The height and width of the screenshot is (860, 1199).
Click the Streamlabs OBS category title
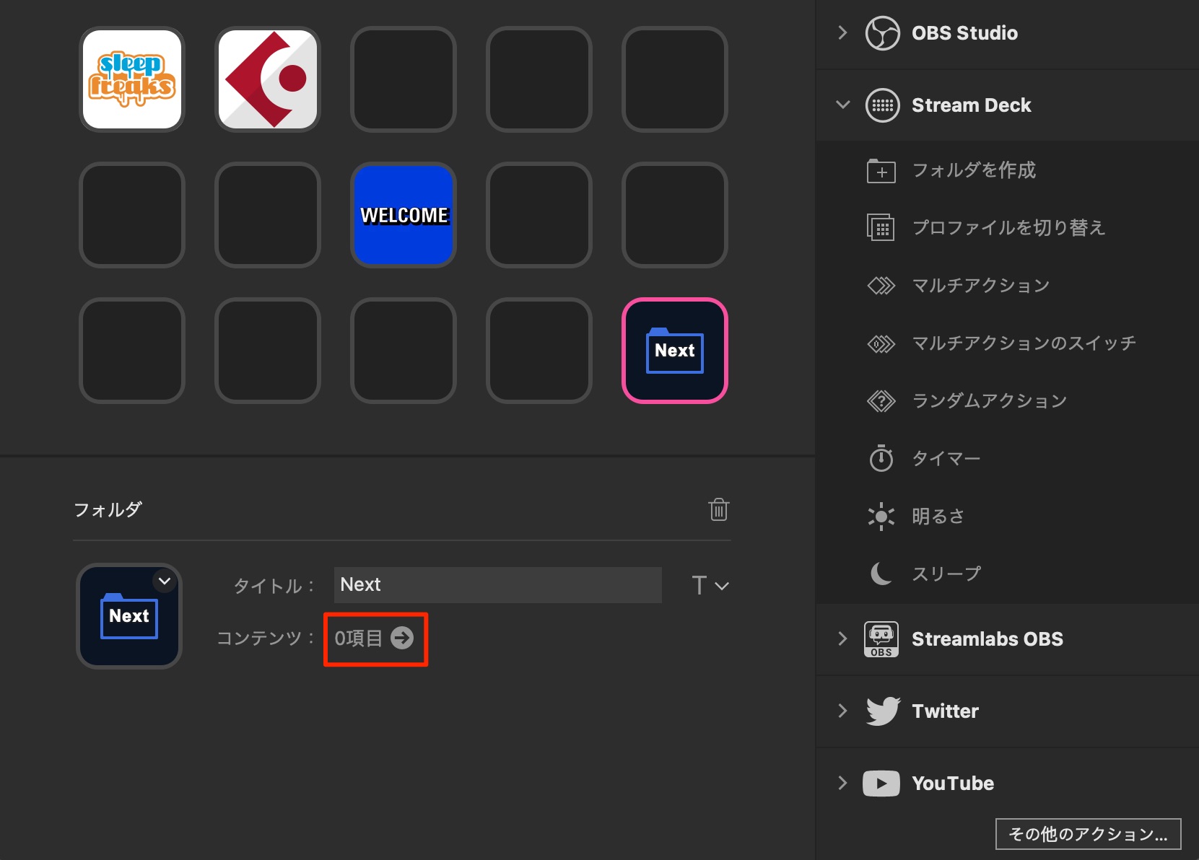[987, 639]
